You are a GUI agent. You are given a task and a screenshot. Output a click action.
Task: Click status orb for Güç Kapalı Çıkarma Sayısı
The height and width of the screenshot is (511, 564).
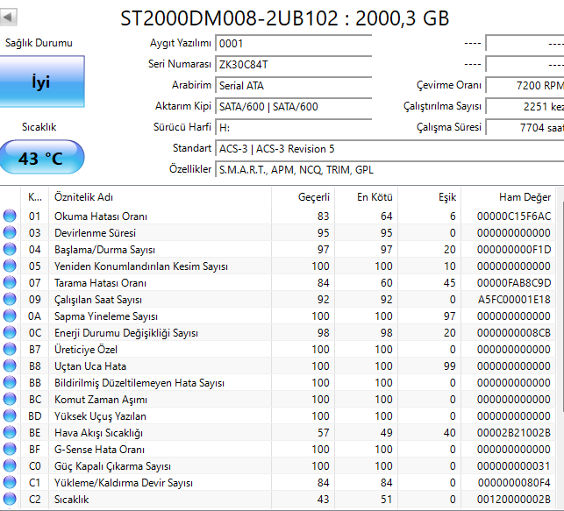point(10,465)
